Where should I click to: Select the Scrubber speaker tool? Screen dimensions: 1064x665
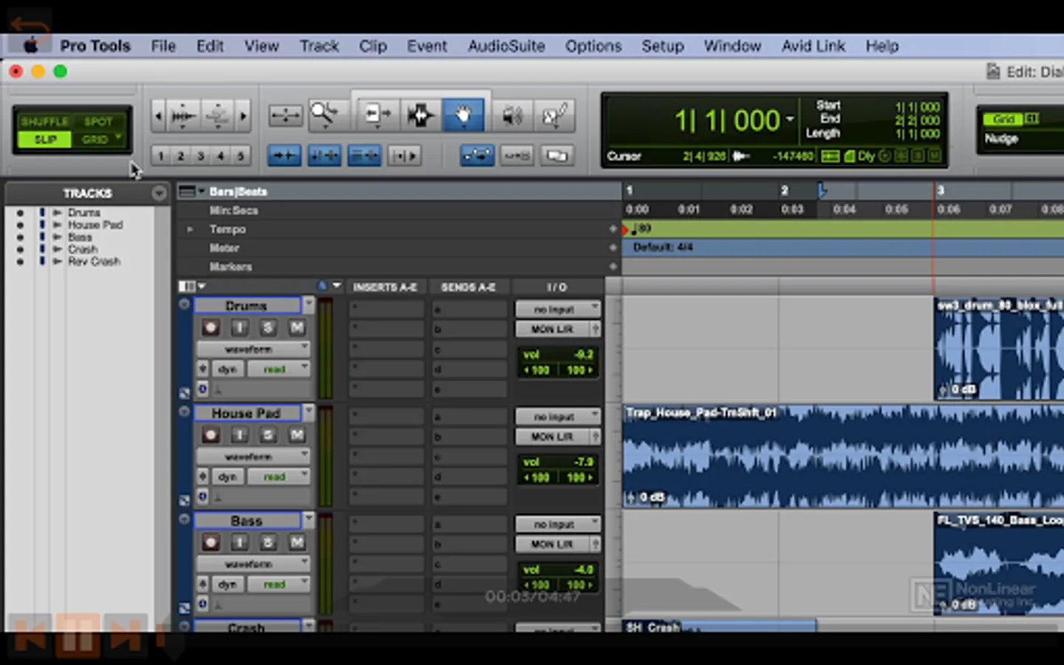coord(512,115)
